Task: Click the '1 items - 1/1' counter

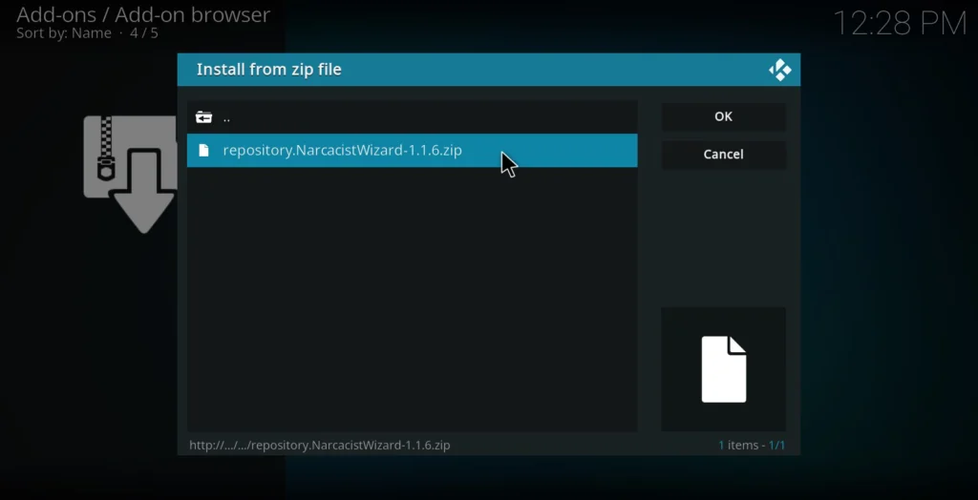Action: coord(752,446)
